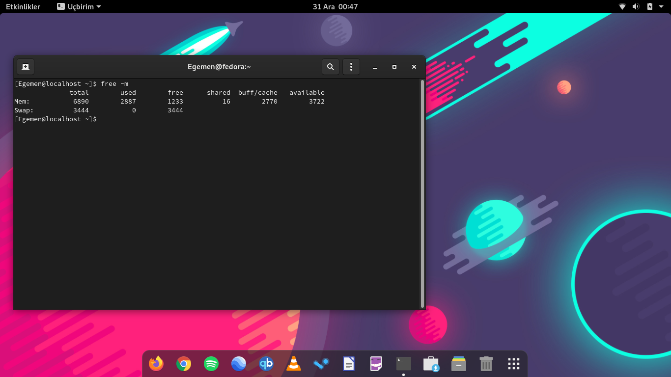Viewport: 671px width, 377px height.
Task: Open Google Earth from the dock
Action: [239, 364]
